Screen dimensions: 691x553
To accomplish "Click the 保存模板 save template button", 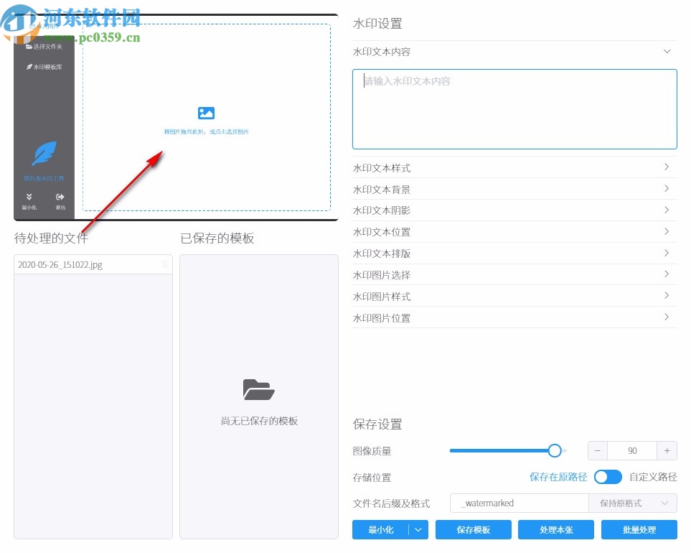I will coord(473,529).
